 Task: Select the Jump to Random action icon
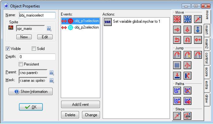198,55
